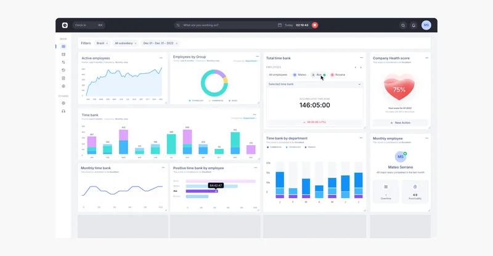
Task: Click the 146:05:00 accumulated time bank value
Action: 315,105
